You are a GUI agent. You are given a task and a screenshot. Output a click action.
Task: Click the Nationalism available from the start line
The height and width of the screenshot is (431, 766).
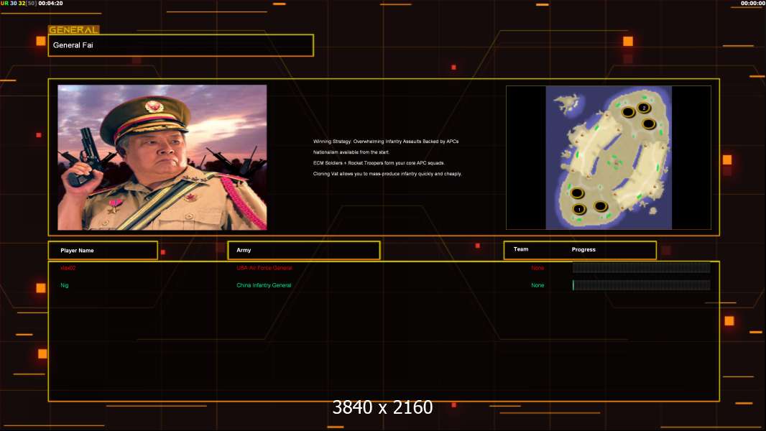pyautogui.click(x=351, y=152)
